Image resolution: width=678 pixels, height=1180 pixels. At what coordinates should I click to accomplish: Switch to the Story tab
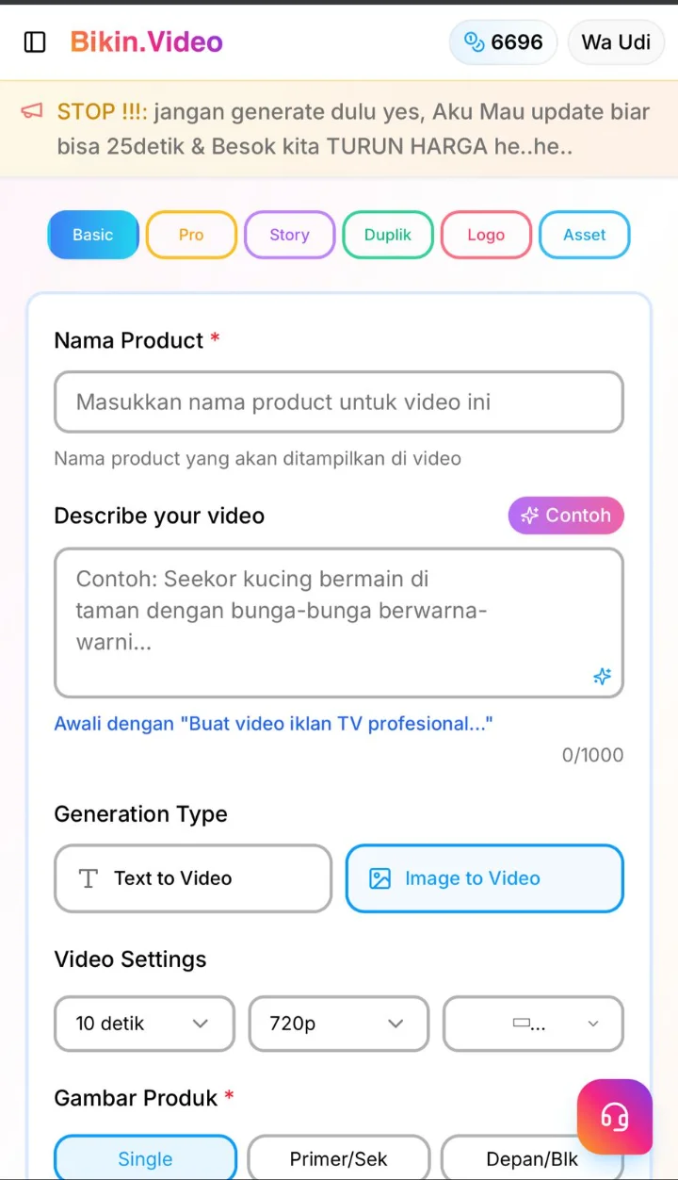[x=289, y=235]
